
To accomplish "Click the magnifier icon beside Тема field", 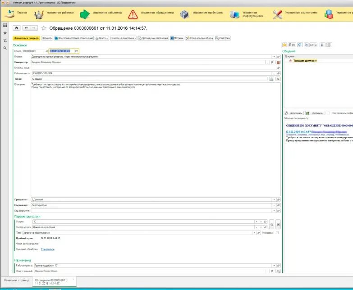I will coord(278,79).
